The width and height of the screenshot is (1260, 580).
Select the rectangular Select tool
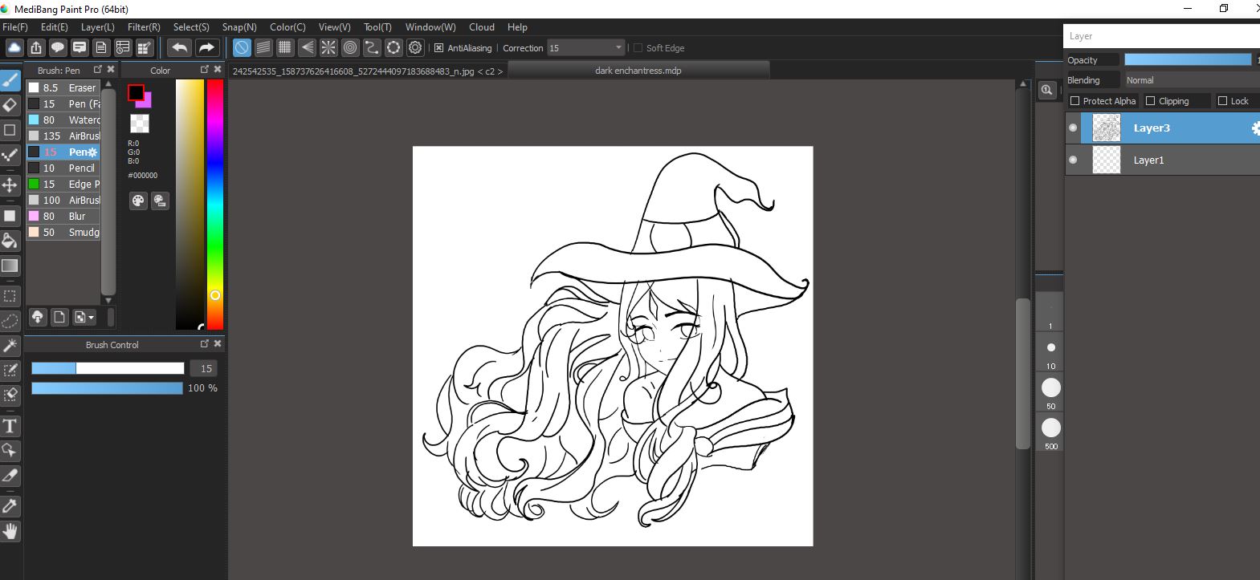coord(10,296)
